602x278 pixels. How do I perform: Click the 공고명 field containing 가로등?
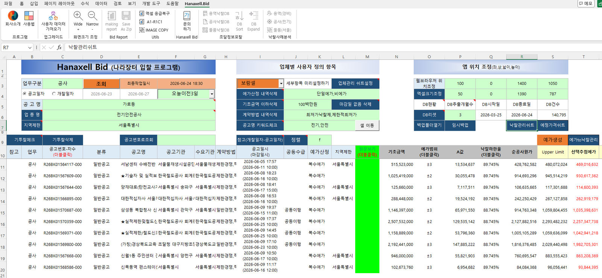point(129,104)
